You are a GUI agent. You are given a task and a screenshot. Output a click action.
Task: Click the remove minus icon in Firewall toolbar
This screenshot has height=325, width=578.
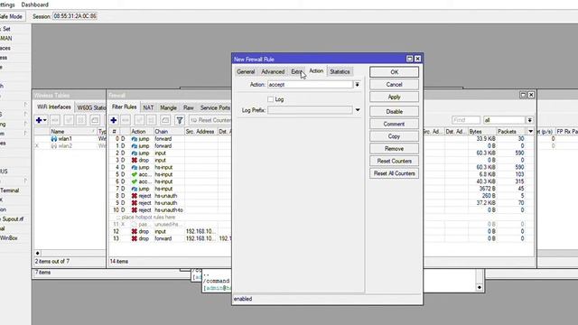(x=126, y=120)
